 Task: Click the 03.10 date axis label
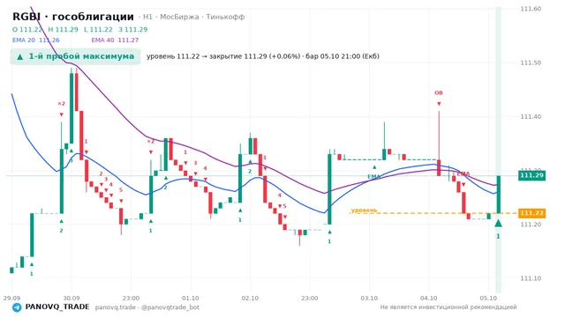pyautogui.click(x=369, y=299)
